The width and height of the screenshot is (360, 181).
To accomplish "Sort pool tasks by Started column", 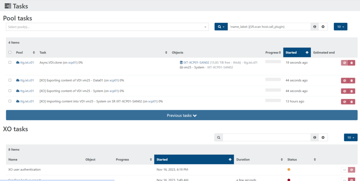I will click(297, 52).
